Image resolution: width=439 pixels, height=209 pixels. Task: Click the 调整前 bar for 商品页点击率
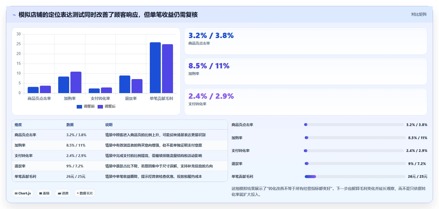coord(33,90)
